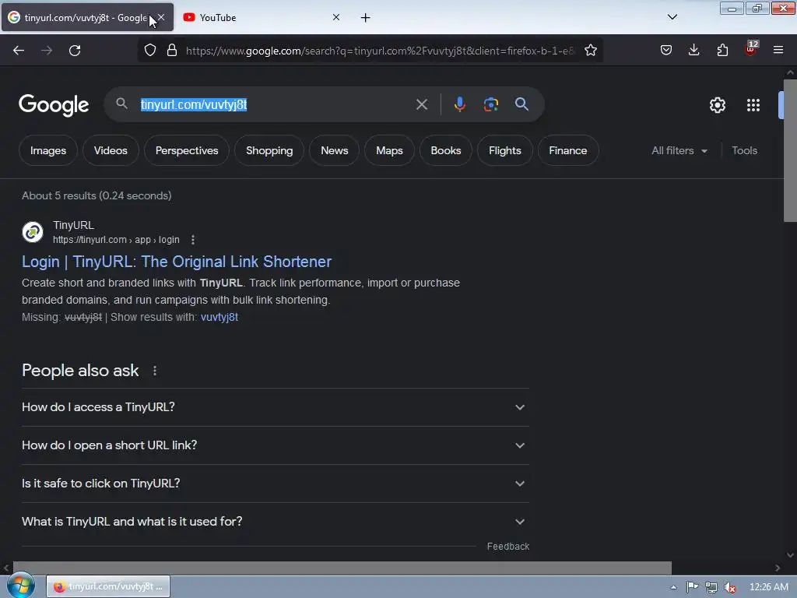Select the News filter
The image size is (797, 598).
tap(335, 150)
